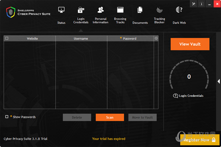Open the settings tools icon
221x147 pixels.
(194, 4)
